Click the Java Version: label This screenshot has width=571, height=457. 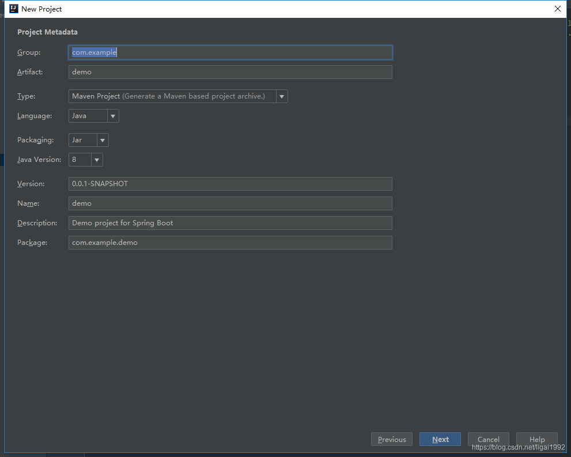point(39,160)
